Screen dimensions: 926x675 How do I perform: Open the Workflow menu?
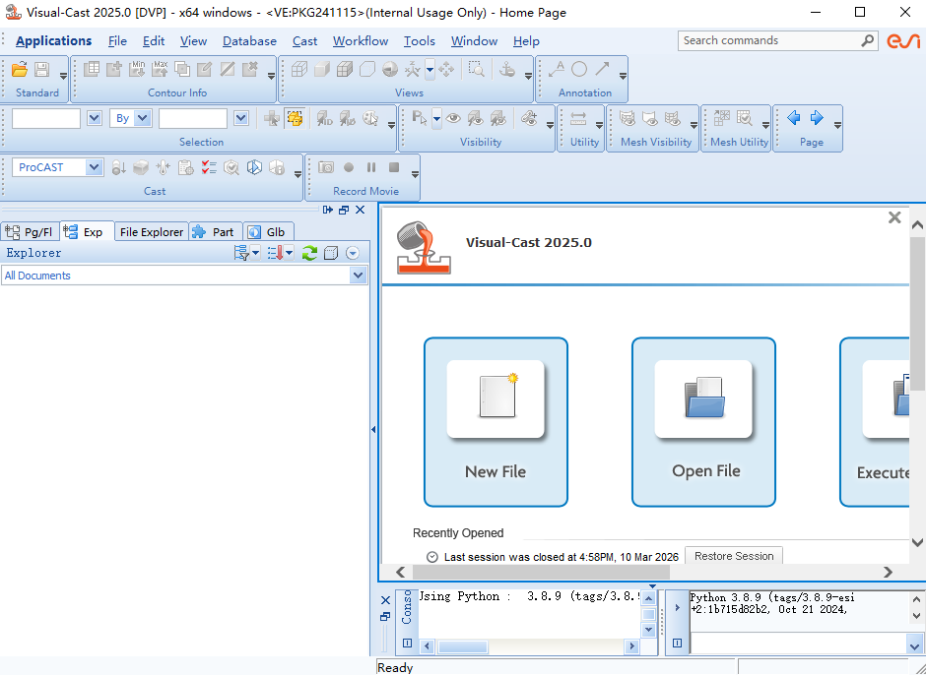361,40
